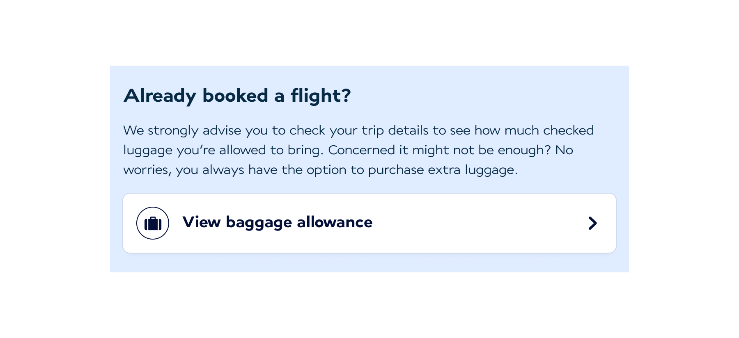Click the word "allowance" in the card

pos(335,222)
